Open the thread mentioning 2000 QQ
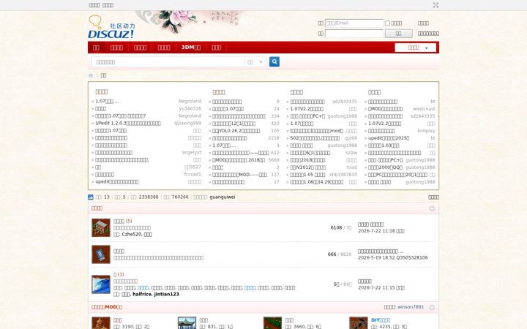Screen dimensions: 527x329 385,167
